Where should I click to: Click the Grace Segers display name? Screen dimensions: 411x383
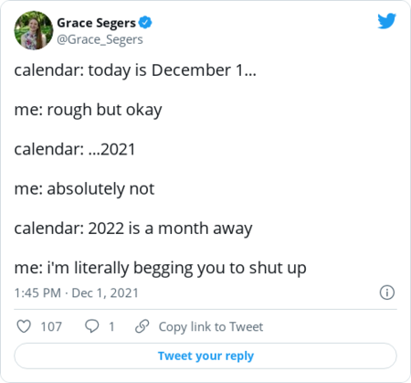96,23
